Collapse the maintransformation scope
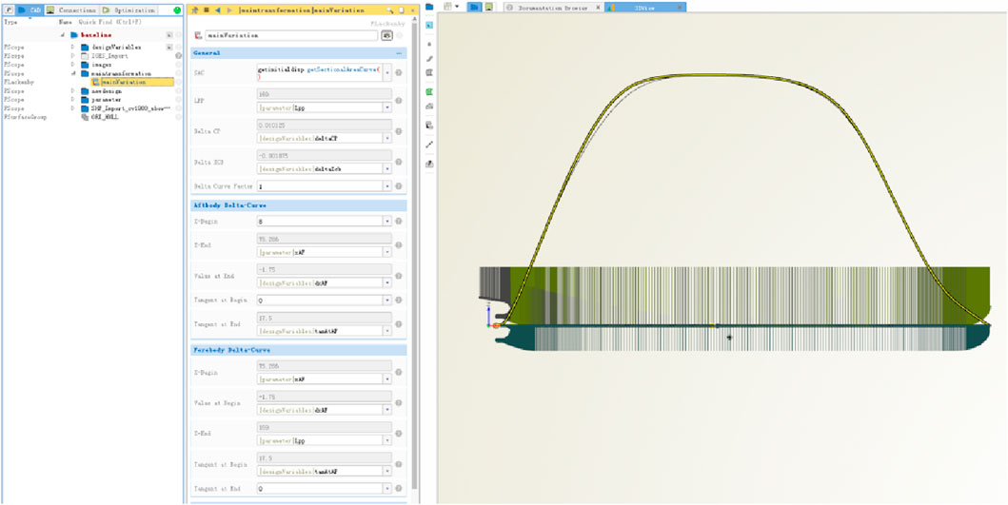Image resolution: width=1008 pixels, height=505 pixels. (x=72, y=74)
